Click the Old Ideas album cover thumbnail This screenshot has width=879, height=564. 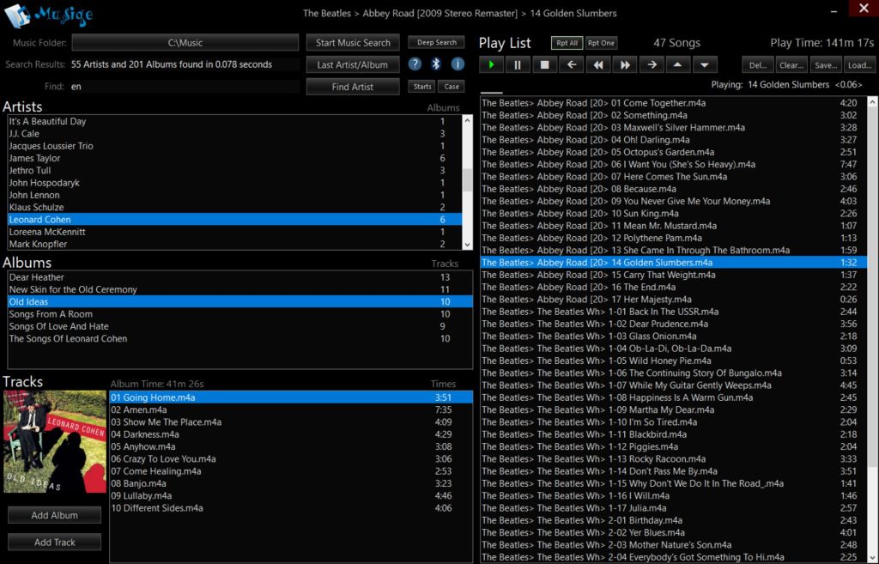click(55, 441)
